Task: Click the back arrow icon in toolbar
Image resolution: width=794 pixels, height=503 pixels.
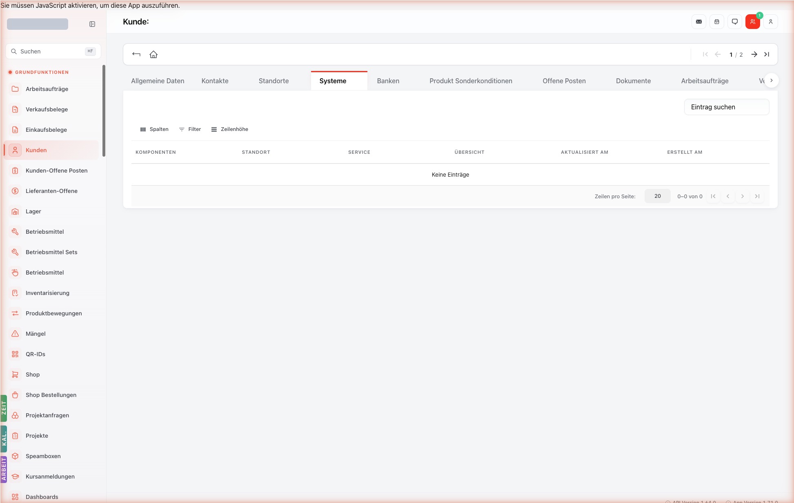Action: point(136,54)
